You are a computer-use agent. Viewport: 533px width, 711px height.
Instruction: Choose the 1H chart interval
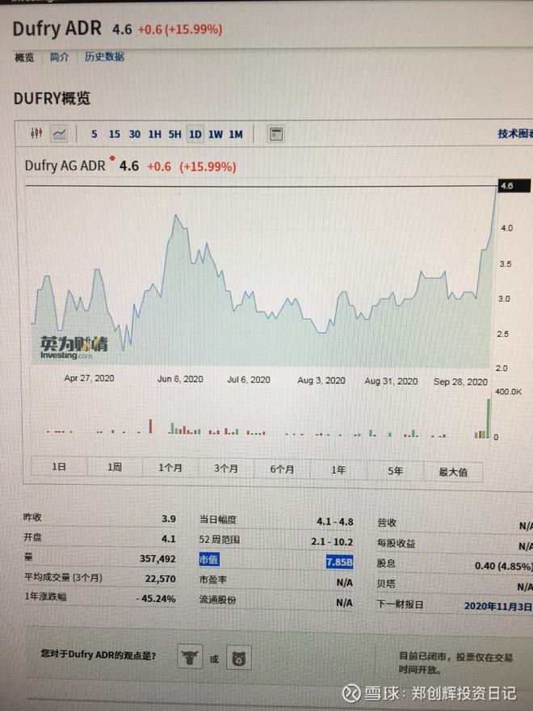tap(155, 134)
